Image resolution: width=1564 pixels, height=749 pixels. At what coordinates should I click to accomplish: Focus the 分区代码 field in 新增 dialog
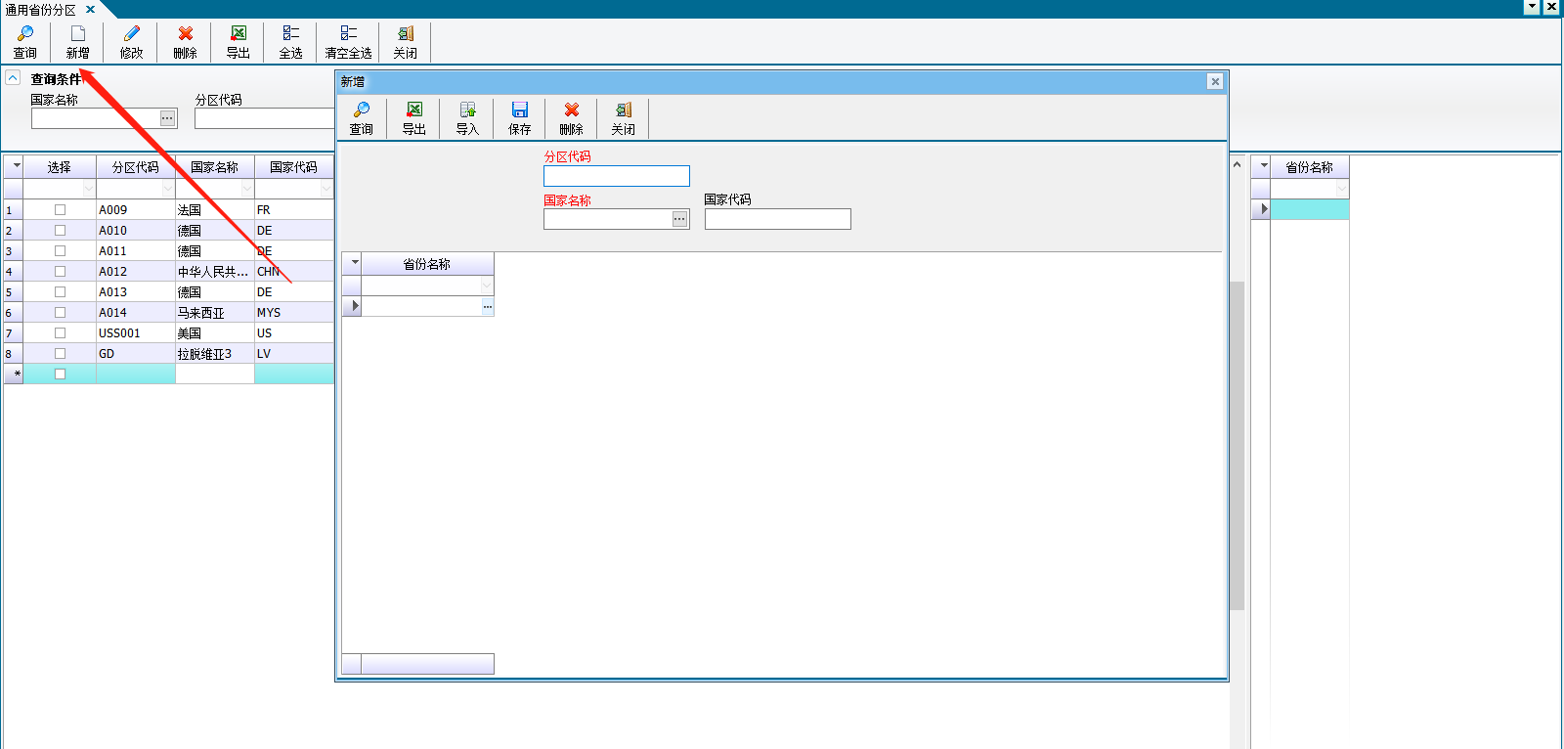click(617, 176)
